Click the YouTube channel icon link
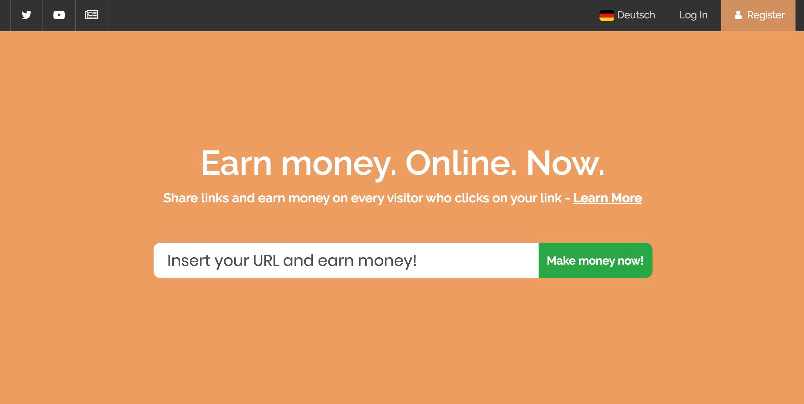 (59, 15)
